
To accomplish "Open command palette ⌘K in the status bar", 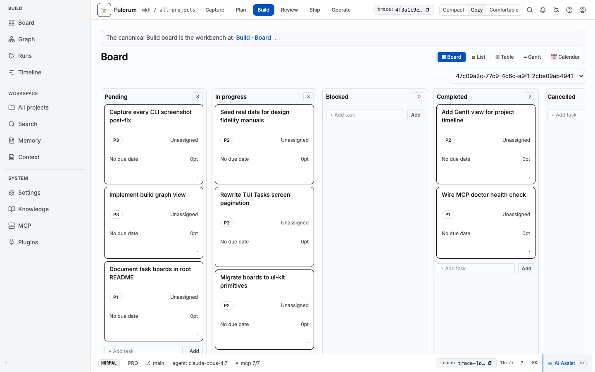I will (x=535, y=363).
